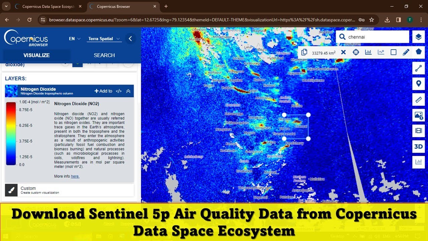The image size is (428, 241).
Task: Open the time series line chart tool
Action: click(x=381, y=52)
